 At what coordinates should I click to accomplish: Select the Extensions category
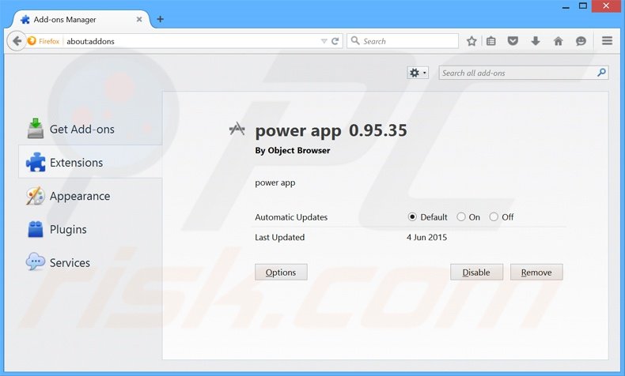coord(90,163)
